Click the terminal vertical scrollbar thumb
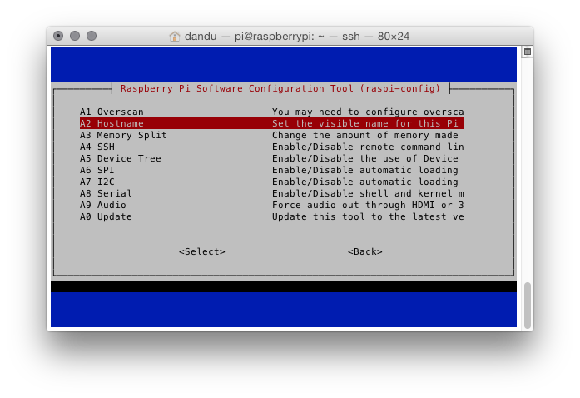The image size is (580, 398). (528, 306)
